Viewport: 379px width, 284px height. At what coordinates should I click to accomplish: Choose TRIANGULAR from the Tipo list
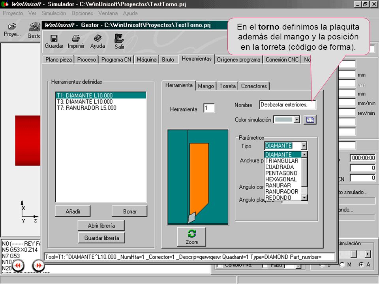pyautogui.click(x=282, y=161)
